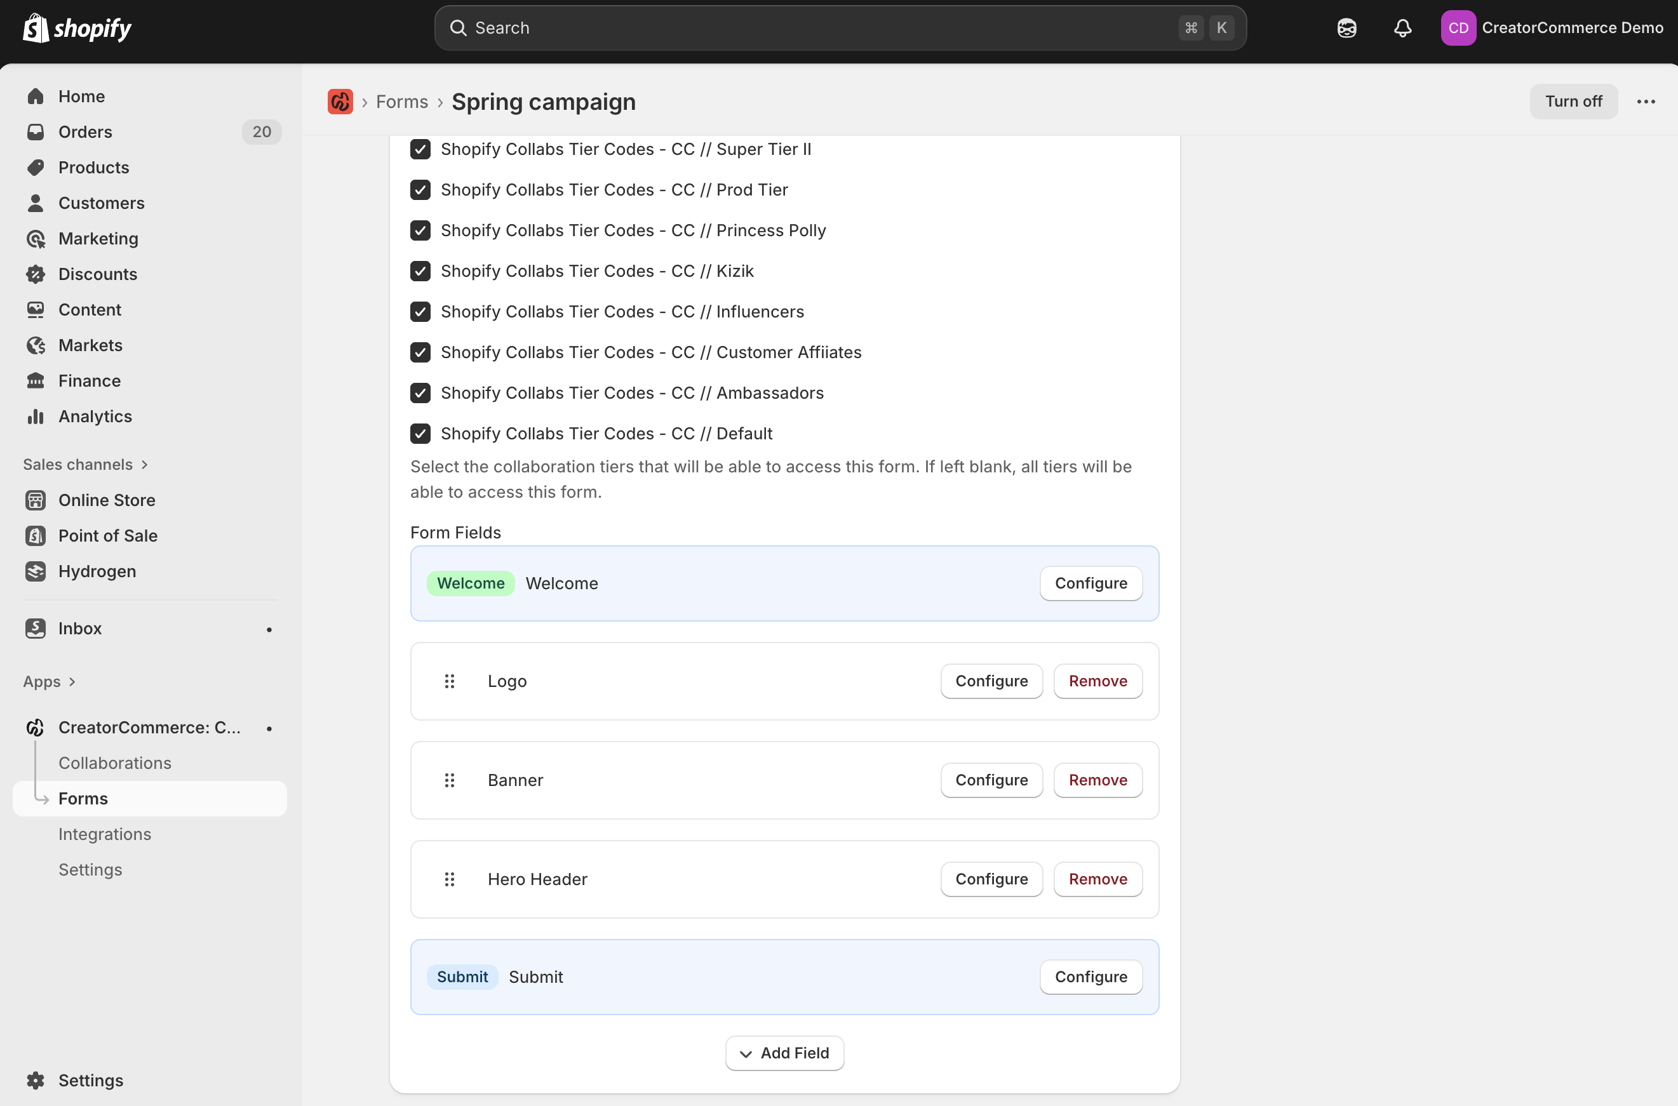
Task: Open the three-dot more actions menu
Action: click(x=1646, y=102)
